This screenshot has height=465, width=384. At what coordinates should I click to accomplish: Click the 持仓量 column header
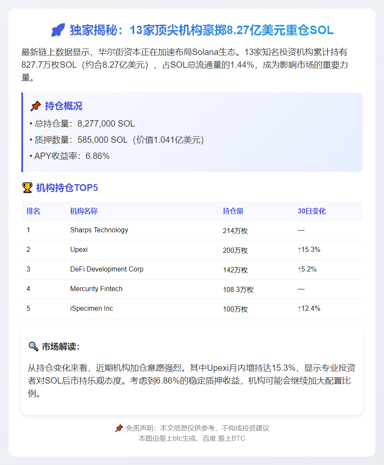click(233, 211)
